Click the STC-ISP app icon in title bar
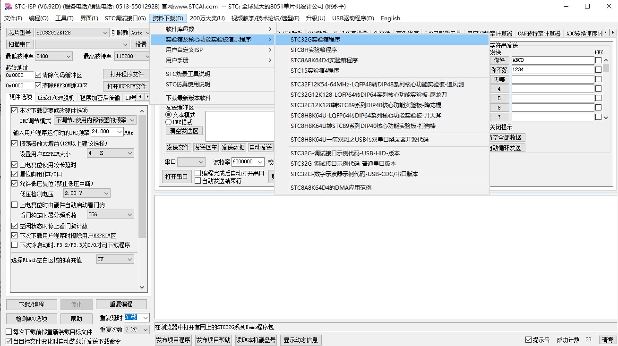This screenshot has width=618, height=346. pos(8,7)
